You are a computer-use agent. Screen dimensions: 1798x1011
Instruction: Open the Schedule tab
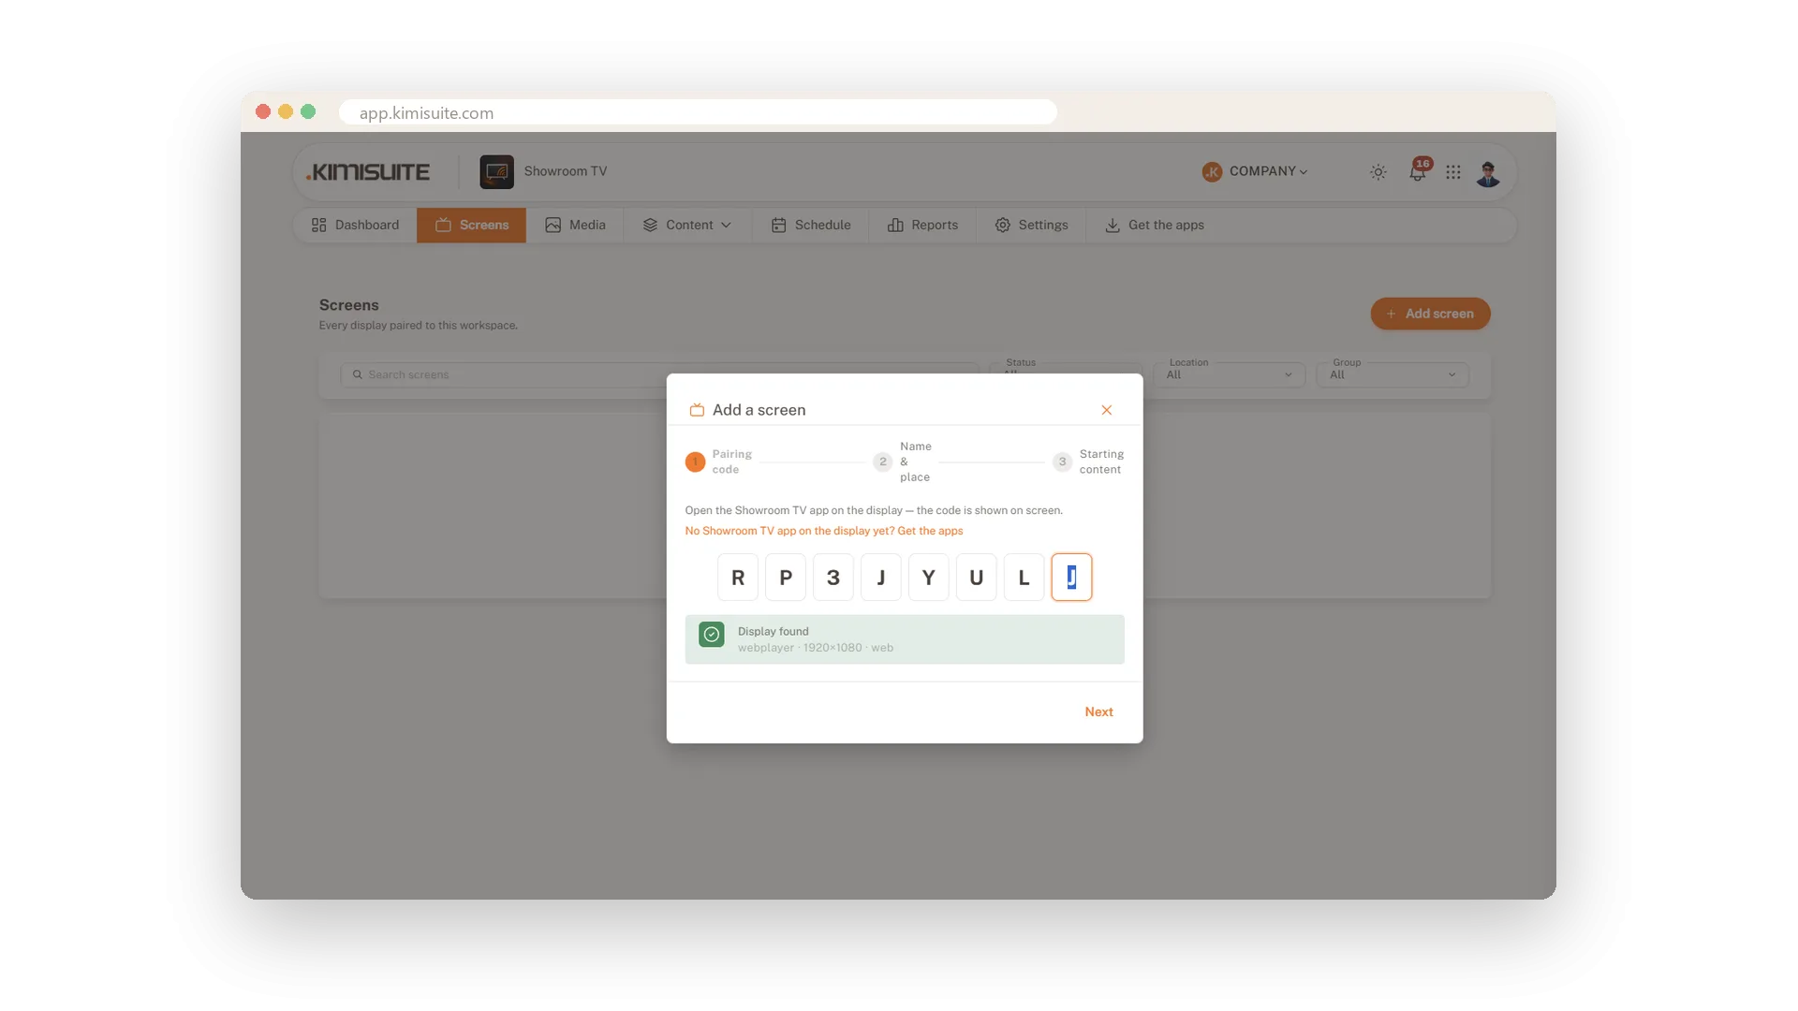(811, 226)
